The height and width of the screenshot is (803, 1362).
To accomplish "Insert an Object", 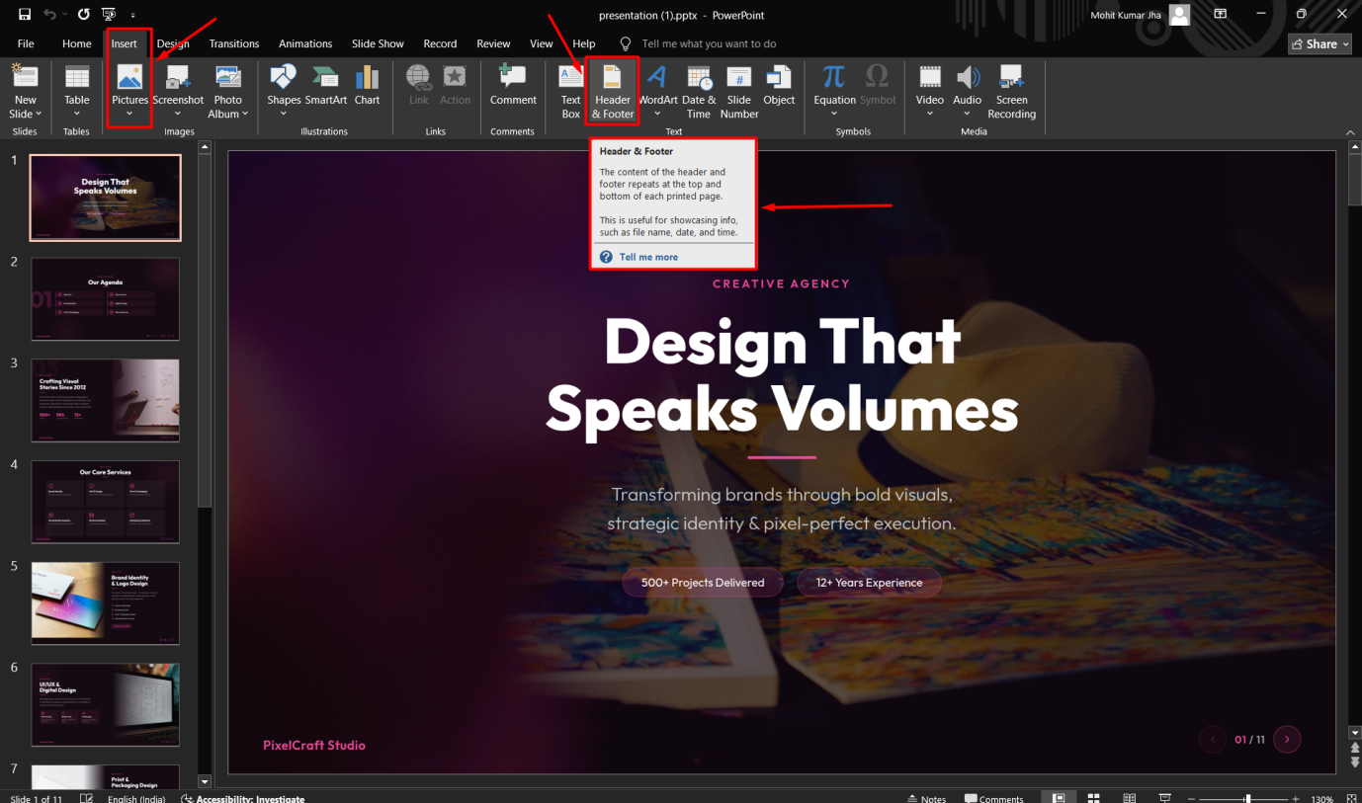I will coord(779,84).
